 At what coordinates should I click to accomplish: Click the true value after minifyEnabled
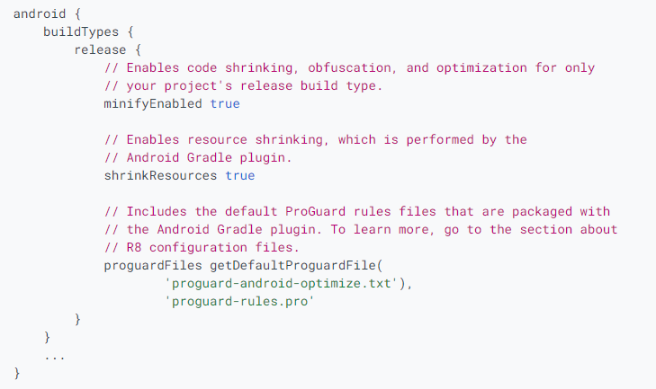(x=225, y=103)
